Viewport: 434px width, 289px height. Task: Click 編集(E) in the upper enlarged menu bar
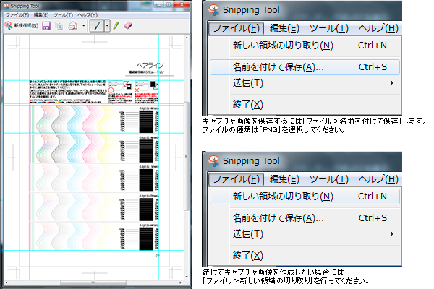(284, 28)
